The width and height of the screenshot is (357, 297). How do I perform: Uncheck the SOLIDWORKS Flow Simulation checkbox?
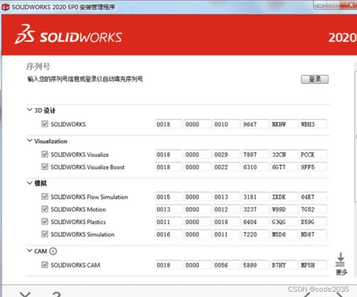45,197
